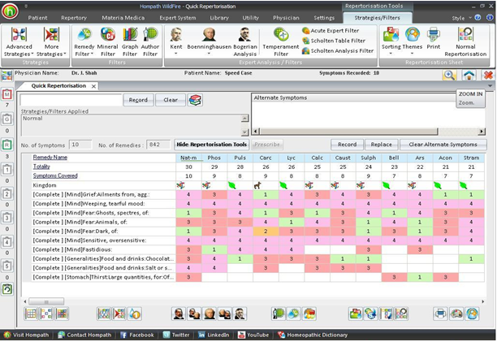Open clipboard 5 in the sidebar

[x=7, y=266]
